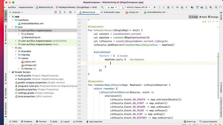
Task: Open the Structure side panel
Action: point(6,78)
